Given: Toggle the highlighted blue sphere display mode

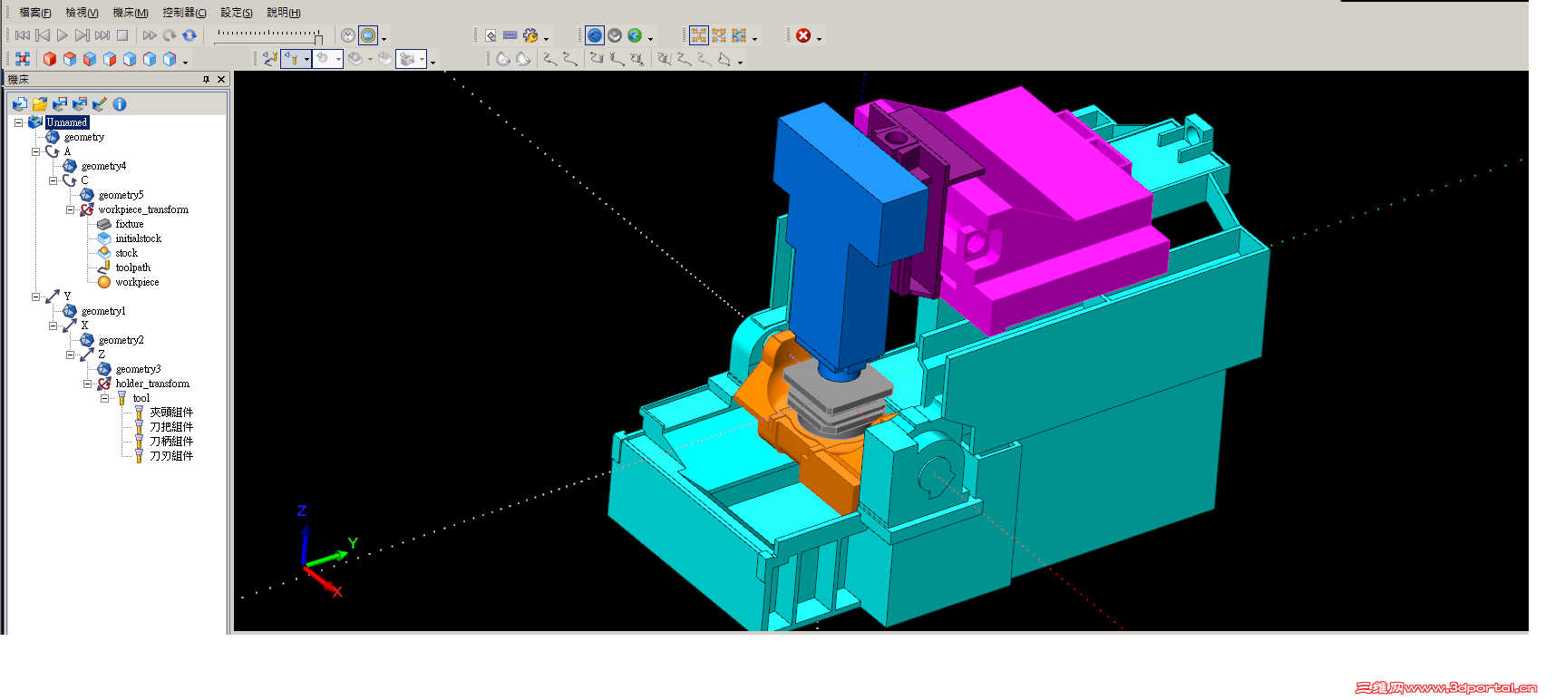Looking at the screenshot, I should [x=595, y=35].
